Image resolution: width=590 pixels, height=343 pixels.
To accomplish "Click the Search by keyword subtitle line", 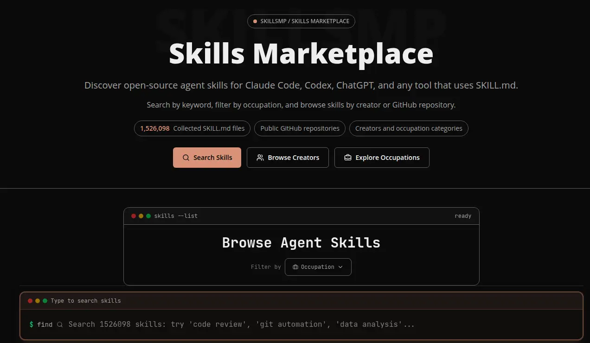I will 301,105.
